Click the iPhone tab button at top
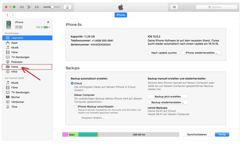Screen dimensions: 241x147 (x=120, y=15)
